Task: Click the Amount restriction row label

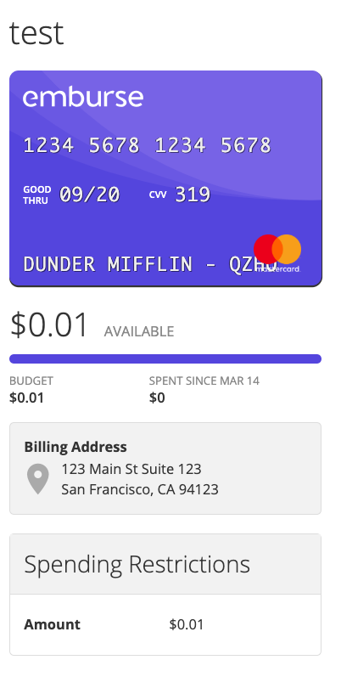Action: pyautogui.click(x=52, y=624)
